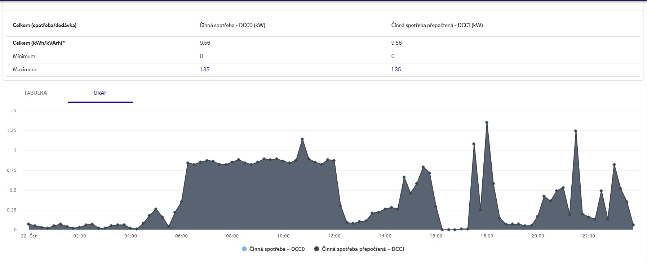Viewport: 647px width, 263px height.
Task: Click the Celkem (kWh/kVArh)* row label
Action: pyautogui.click(x=39, y=43)
